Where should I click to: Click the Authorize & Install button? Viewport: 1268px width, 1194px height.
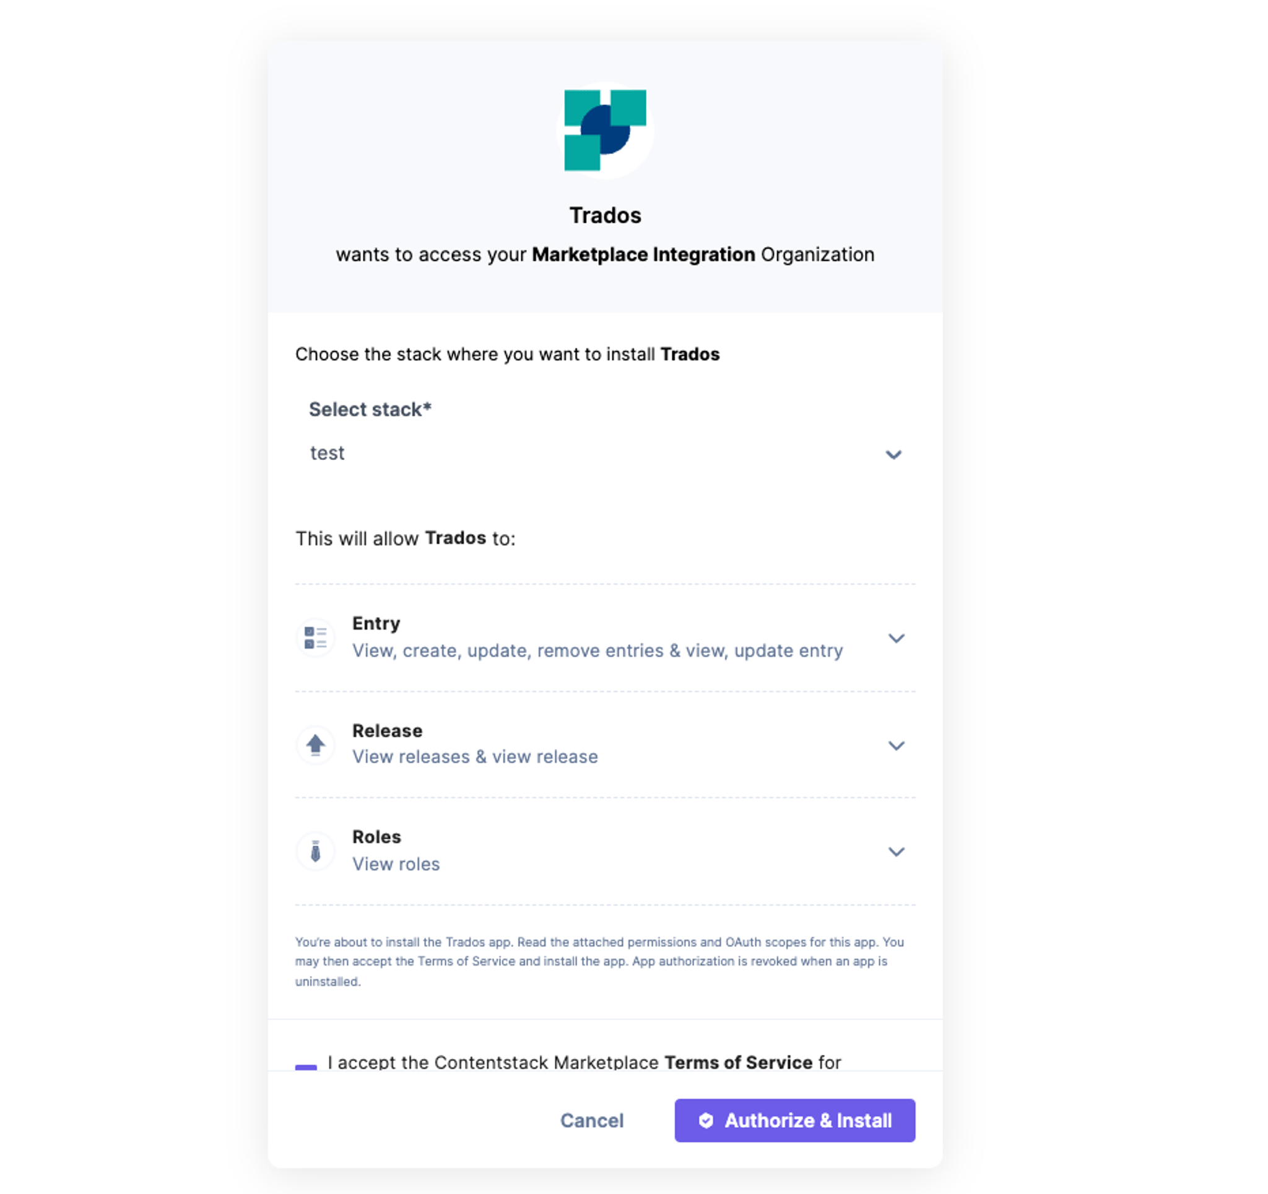click(x=795, y=1120)
